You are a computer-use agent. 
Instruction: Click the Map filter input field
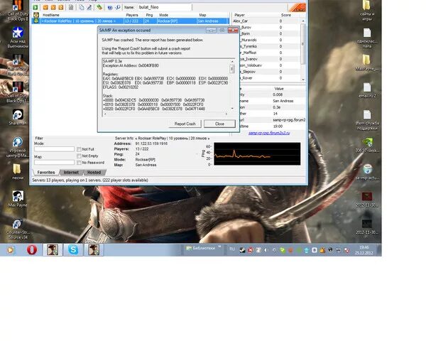coord(55,163)
